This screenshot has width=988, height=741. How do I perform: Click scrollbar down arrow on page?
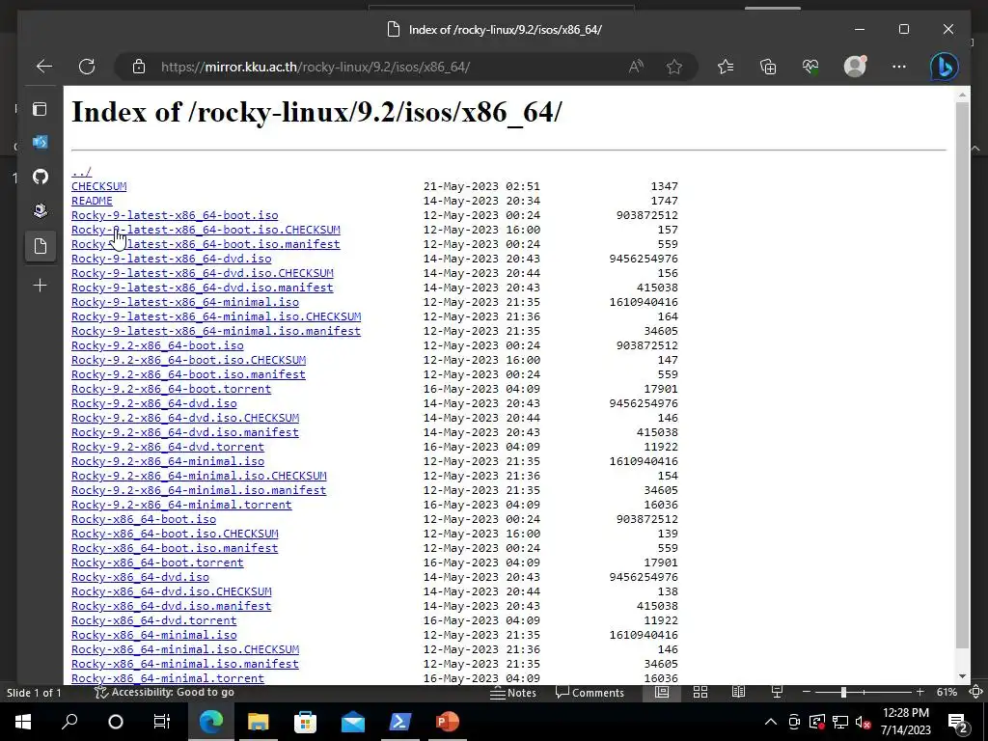962,676
